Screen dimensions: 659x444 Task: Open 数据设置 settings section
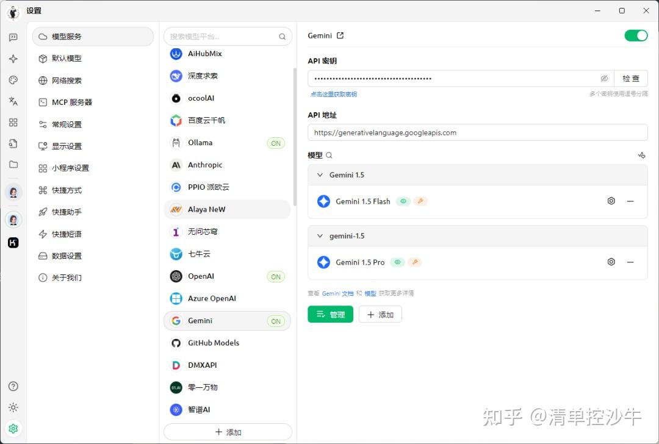(93, 256)
